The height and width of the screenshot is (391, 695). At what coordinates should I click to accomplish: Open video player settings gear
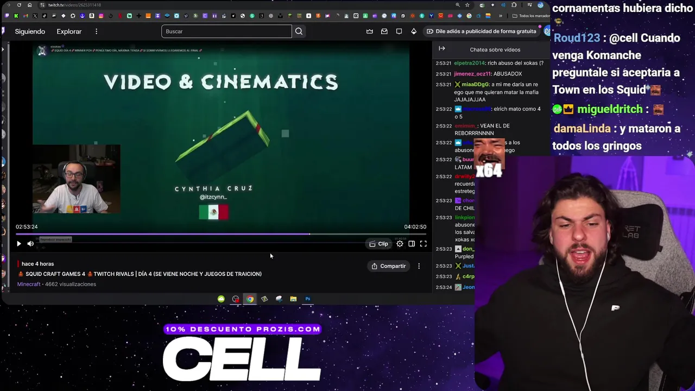400,244
